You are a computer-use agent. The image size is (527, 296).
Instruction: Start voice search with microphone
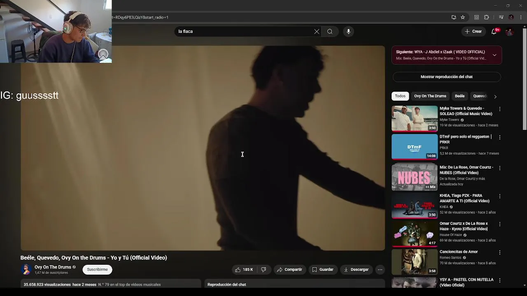click(348, 31)
